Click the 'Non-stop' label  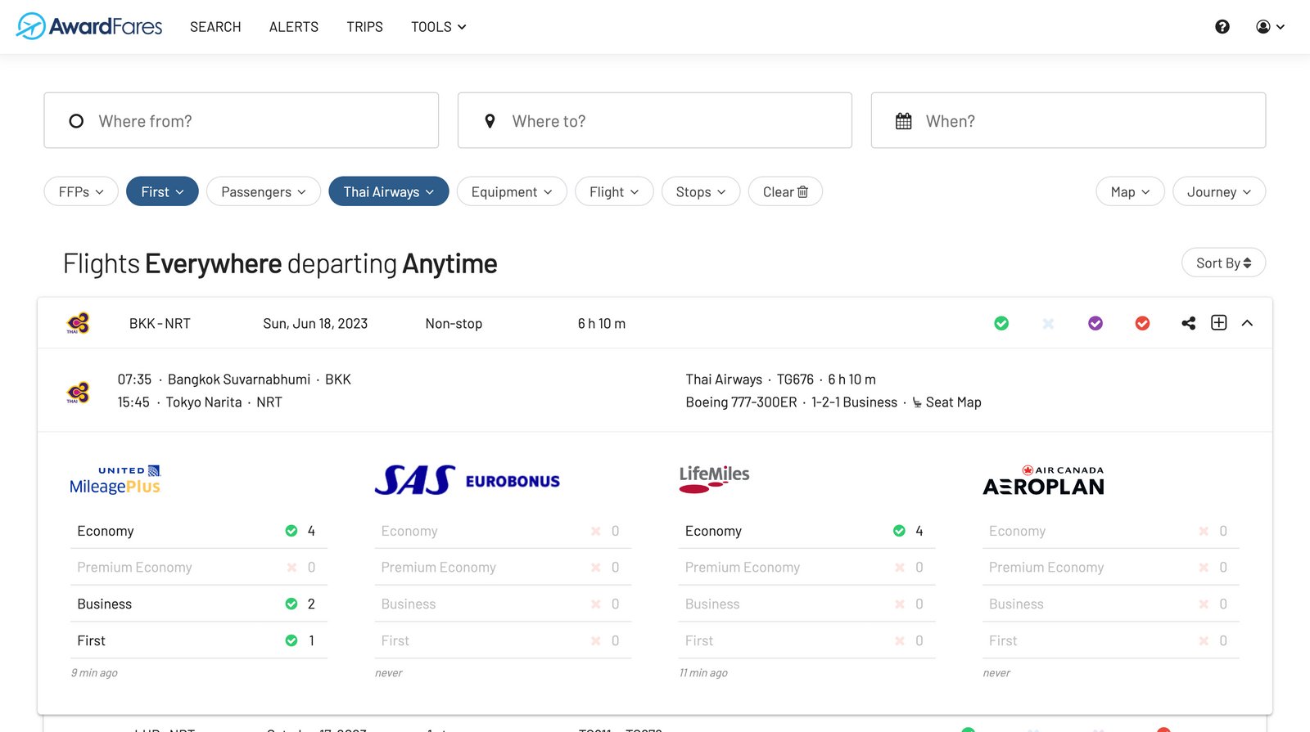tap(454, 324)
